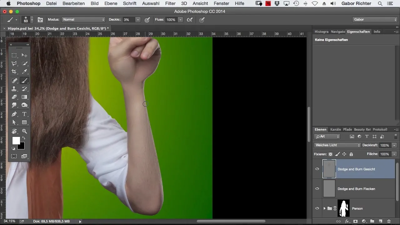Filter layers by adjustment layers
Screen dimensions: 400x225
coord(359,137)
